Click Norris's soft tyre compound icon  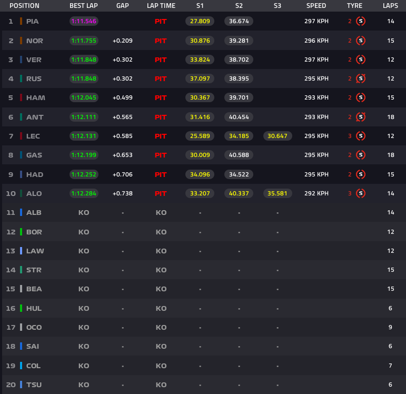point(360,41)
